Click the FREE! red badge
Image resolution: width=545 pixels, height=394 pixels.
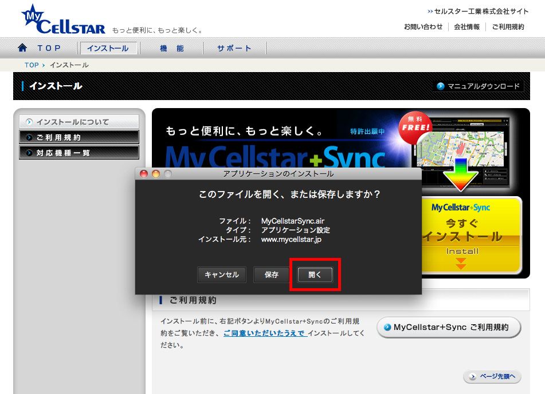[x=414, y=128]
